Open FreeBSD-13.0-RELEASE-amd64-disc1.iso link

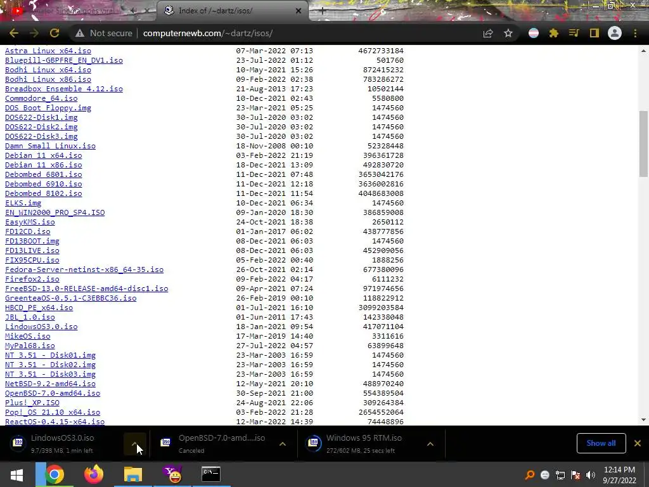click(86, 289)
